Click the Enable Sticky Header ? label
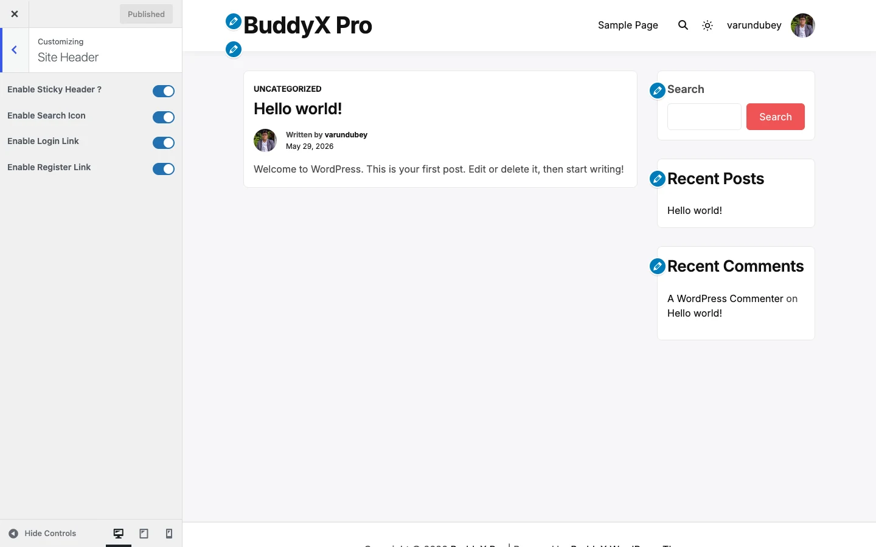Viewport: 876px width, 547px height. pyautogui.click(x=54, y=89)
